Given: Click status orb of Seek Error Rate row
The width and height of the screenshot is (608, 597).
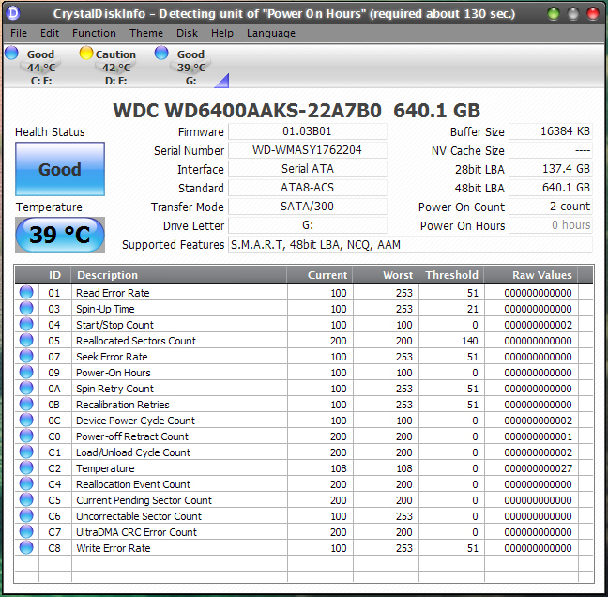Looking at the screenshot, I should click(26, 356).
